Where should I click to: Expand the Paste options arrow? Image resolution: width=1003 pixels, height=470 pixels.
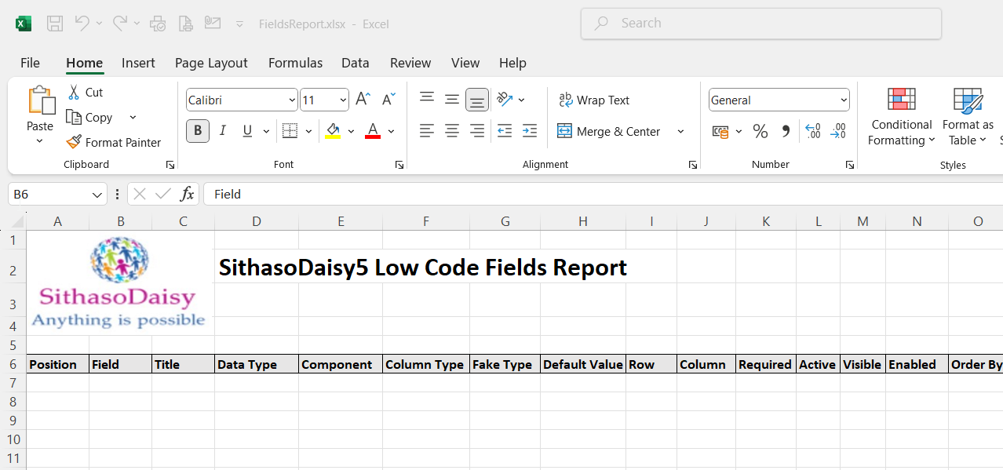point(40,141)
